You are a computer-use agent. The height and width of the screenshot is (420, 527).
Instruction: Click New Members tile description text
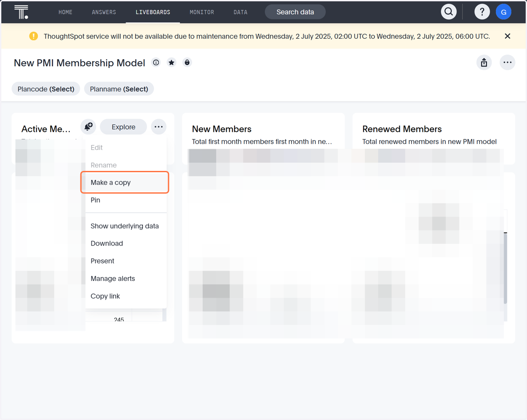262,141
